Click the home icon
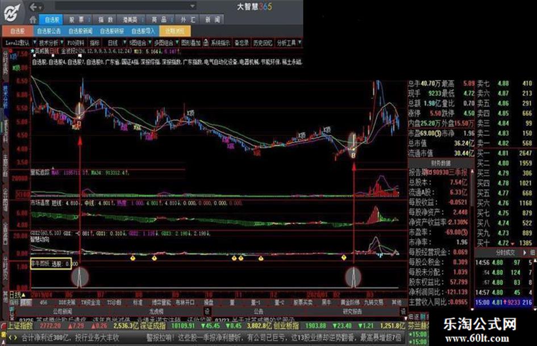 [33, 19]
